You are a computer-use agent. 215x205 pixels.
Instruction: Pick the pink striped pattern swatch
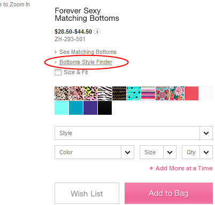click(148, 93)
